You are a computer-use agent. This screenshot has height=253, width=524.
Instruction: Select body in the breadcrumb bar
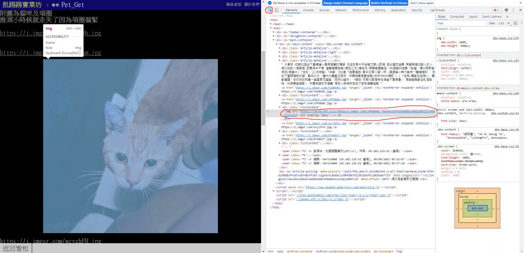(x=280, y=251)
